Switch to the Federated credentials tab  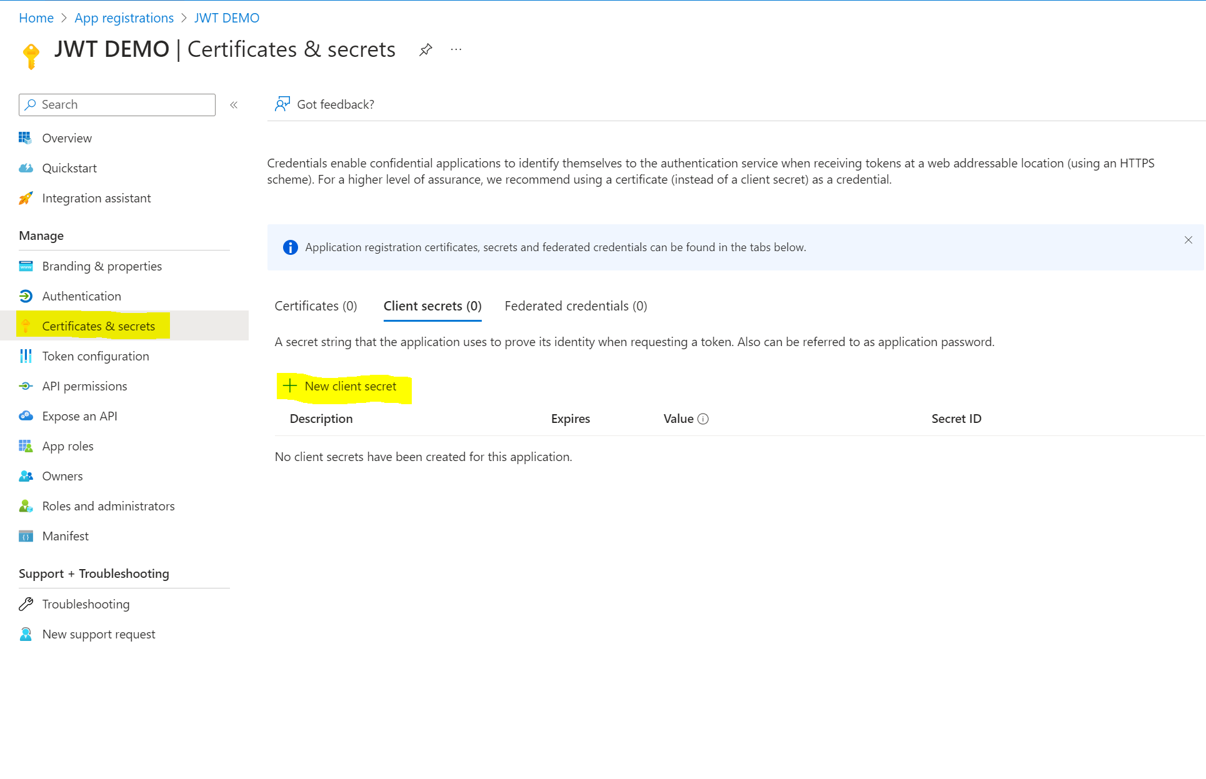pyautogui.click(x=574, y=305)
